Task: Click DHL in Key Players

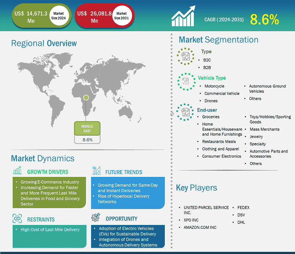Action: (x=241, y=222)
